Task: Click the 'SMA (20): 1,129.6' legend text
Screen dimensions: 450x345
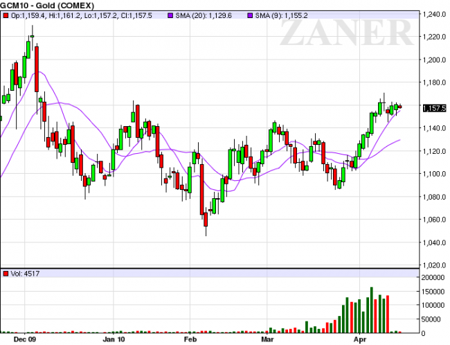Action: click(x=204, y=15)
